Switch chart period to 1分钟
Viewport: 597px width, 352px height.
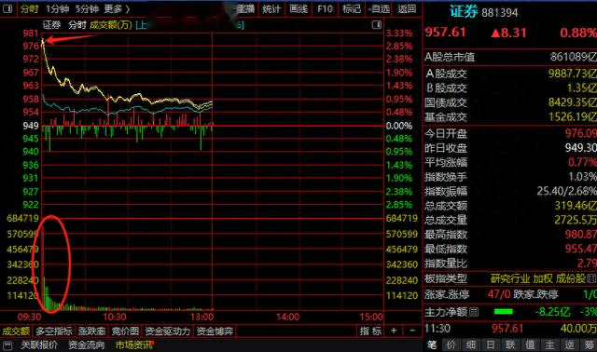58,8
